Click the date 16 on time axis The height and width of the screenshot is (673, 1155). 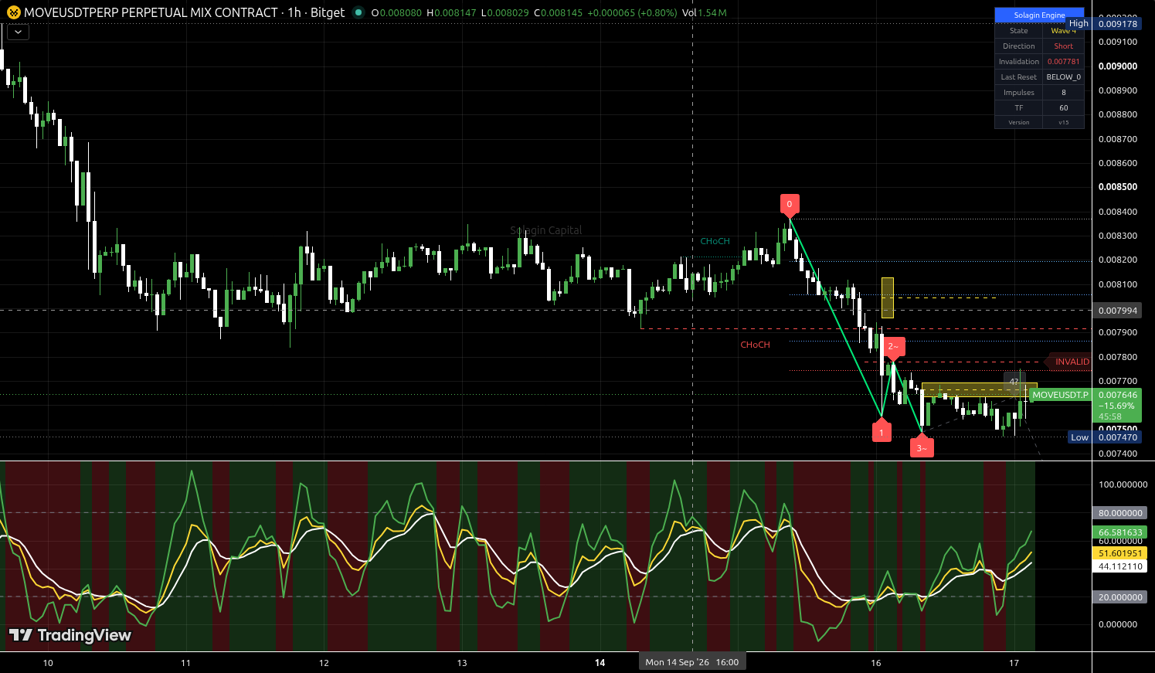coord(875,663)
